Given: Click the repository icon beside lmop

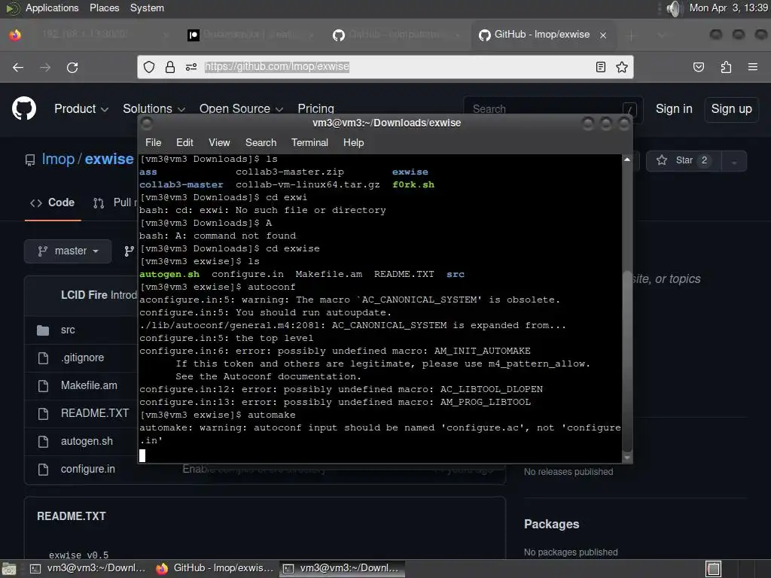Looking at the screenshot, I should point(30,160).
